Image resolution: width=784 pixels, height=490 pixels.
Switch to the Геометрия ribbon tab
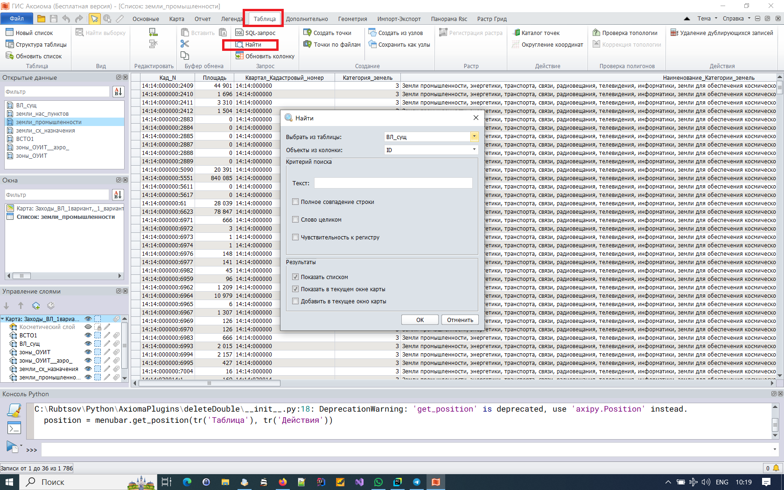click(352, 19)
